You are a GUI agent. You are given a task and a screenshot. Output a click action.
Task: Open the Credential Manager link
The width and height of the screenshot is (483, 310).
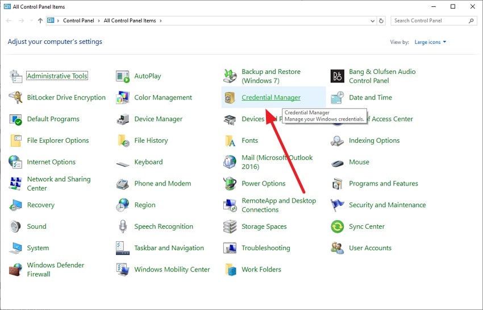(270, 97)
